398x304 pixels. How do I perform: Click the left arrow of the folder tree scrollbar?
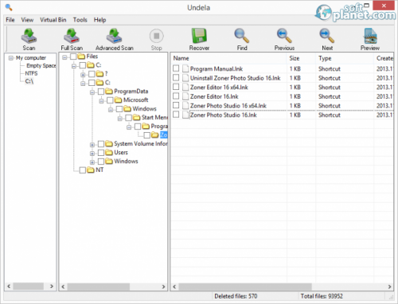[x=63, y=286]
